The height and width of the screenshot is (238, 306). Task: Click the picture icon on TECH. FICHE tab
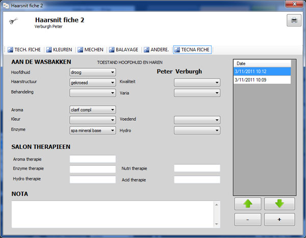click(x=10, y=50)
